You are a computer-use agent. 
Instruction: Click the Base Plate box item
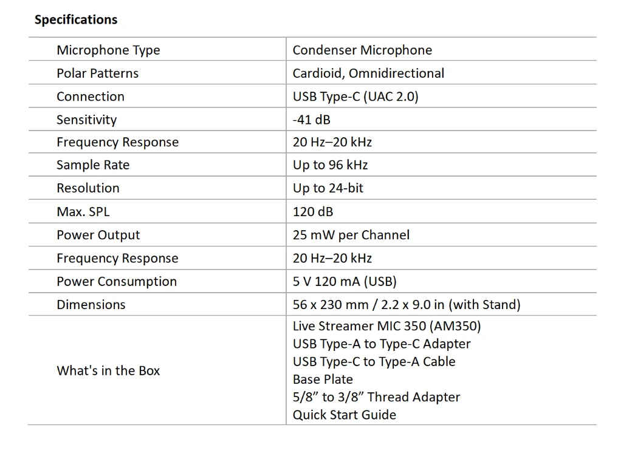click(x=323, y=379)
